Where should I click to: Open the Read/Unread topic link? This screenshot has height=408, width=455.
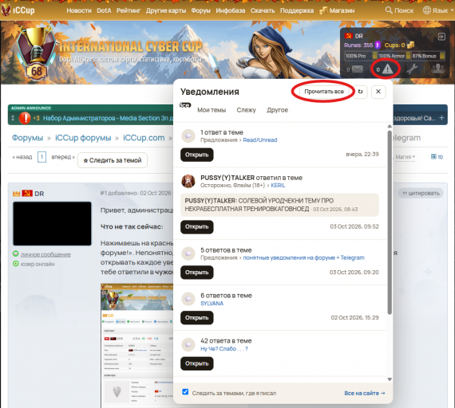tap(260, 140)
